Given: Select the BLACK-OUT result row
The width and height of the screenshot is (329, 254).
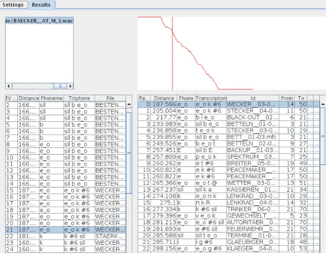Looking at the screenshot, I should click(229, 117).
